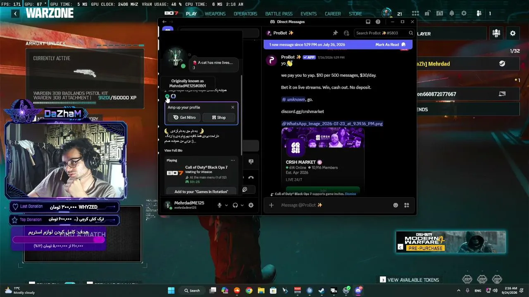This screenshot has height=297, width=529.
Task: Open the OPERATORS tab in Warzone
Action: click(245, 14)
